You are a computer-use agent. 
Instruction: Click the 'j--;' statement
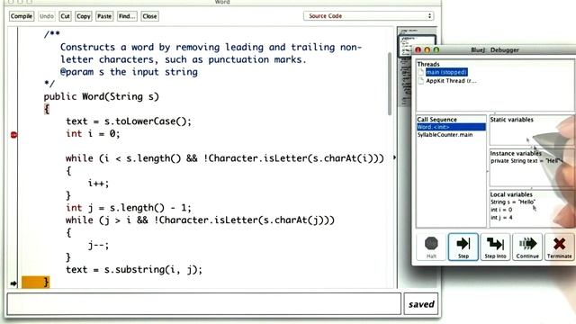98,245
